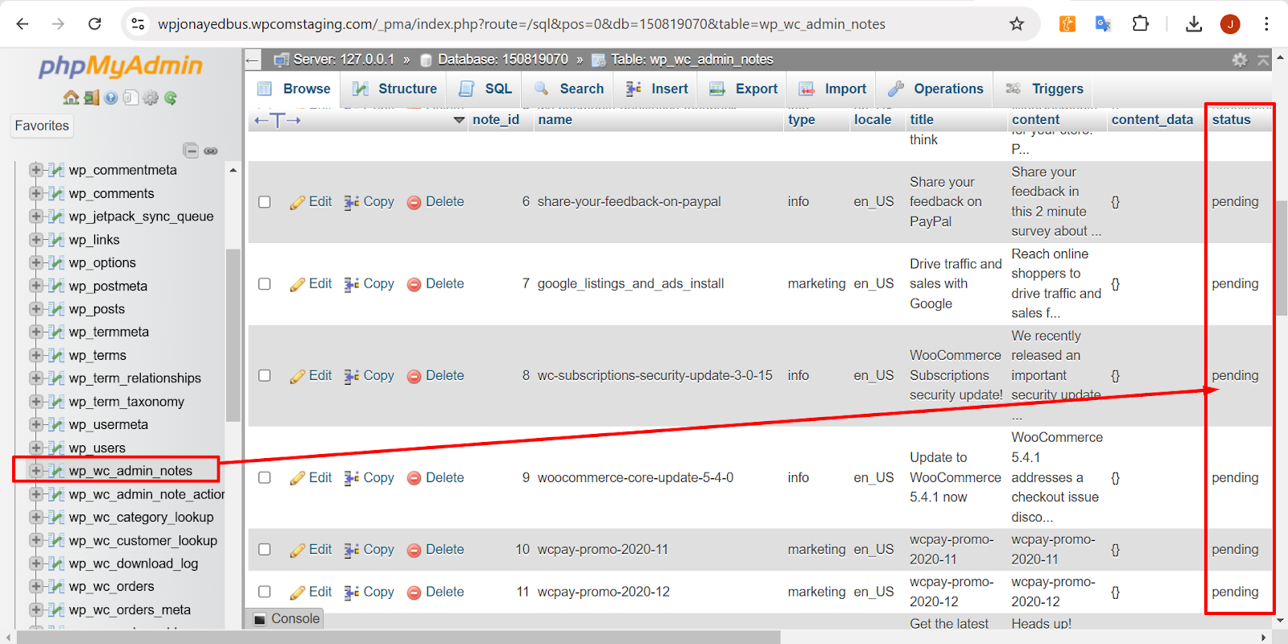The height and width of the screenshot is (644, 1288).
Task: Open the Console panel icon
Action: pyautogui.click(x=260, y=619)
